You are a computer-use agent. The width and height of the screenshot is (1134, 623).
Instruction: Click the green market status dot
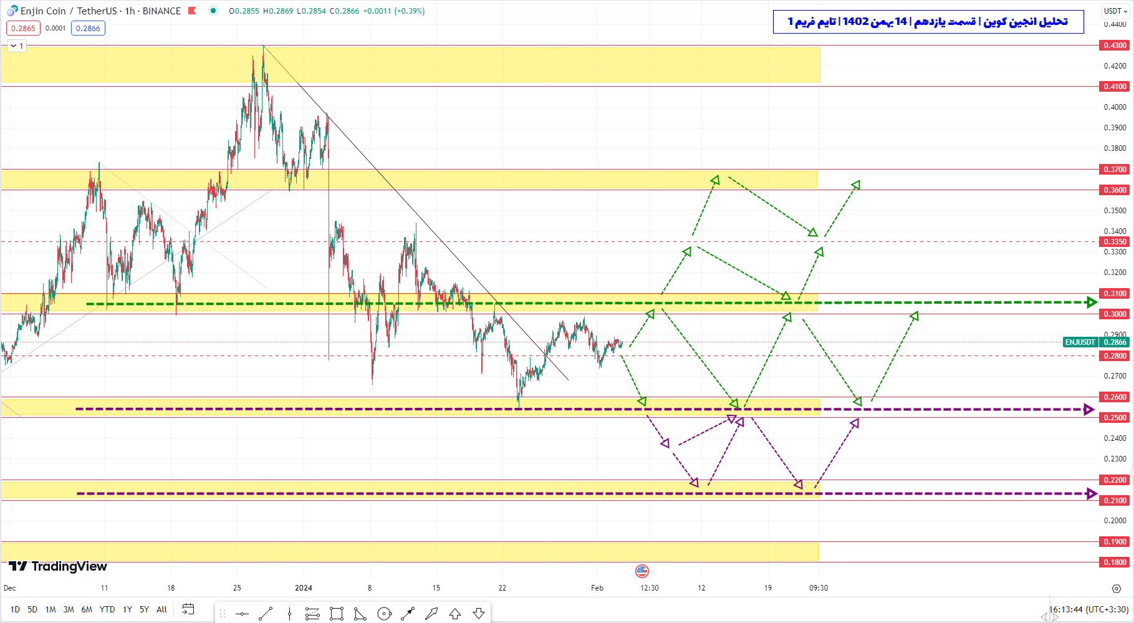point(213,11)
